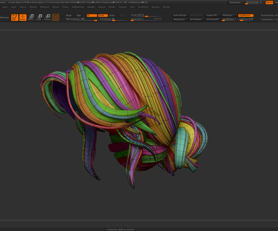Image resolution: width=278 pixels, height=231 pixels.
Task: Choose the Rotate tool icon
Action: point(47,18)
